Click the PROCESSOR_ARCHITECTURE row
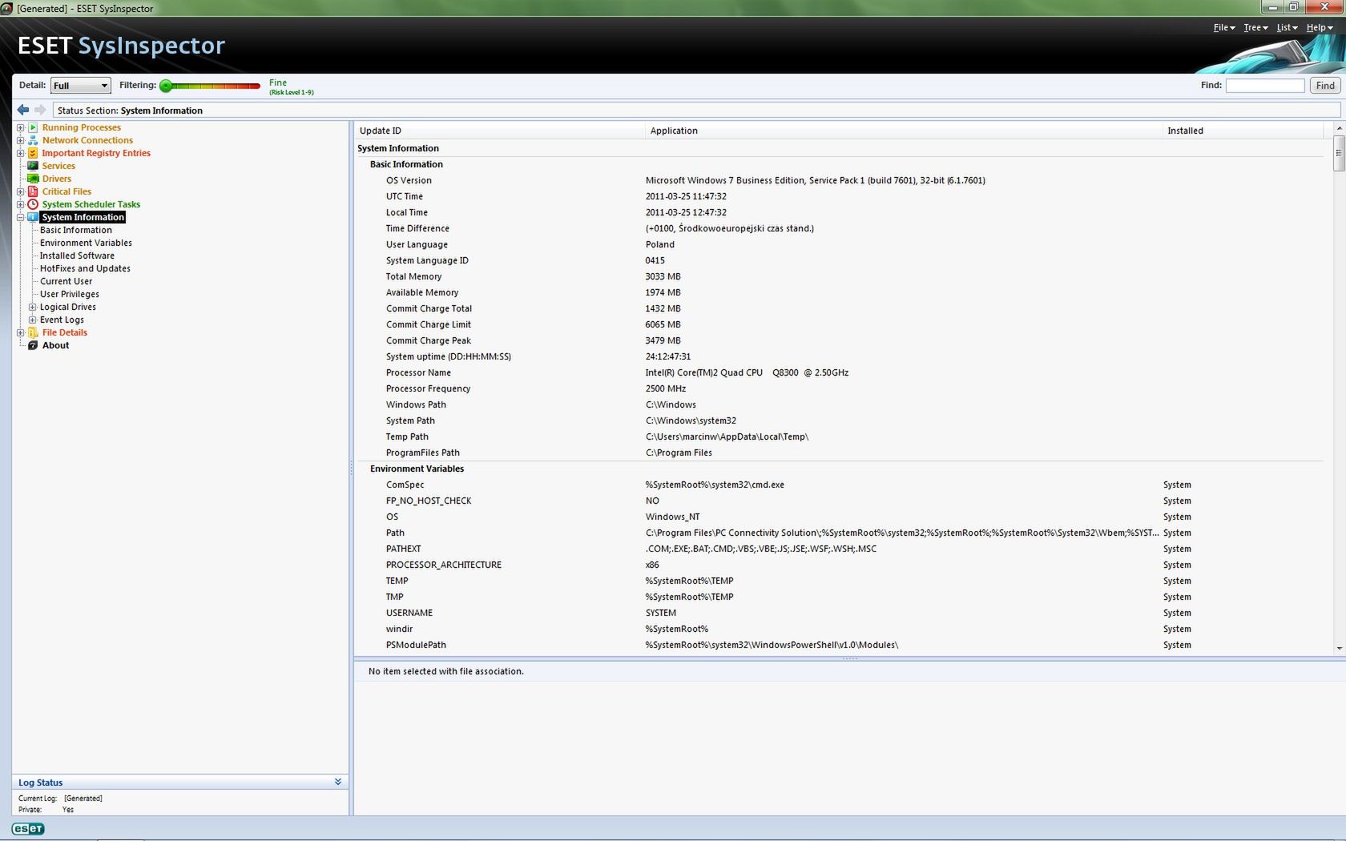This screenshot has width=1346, height=841. (x=839, y=565)
